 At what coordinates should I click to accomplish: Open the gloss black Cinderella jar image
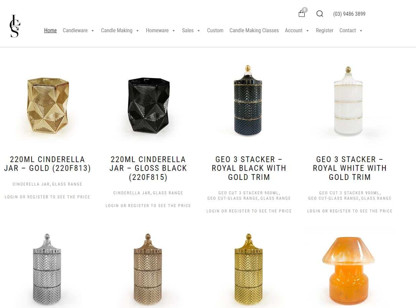click(x=149, y=106)
